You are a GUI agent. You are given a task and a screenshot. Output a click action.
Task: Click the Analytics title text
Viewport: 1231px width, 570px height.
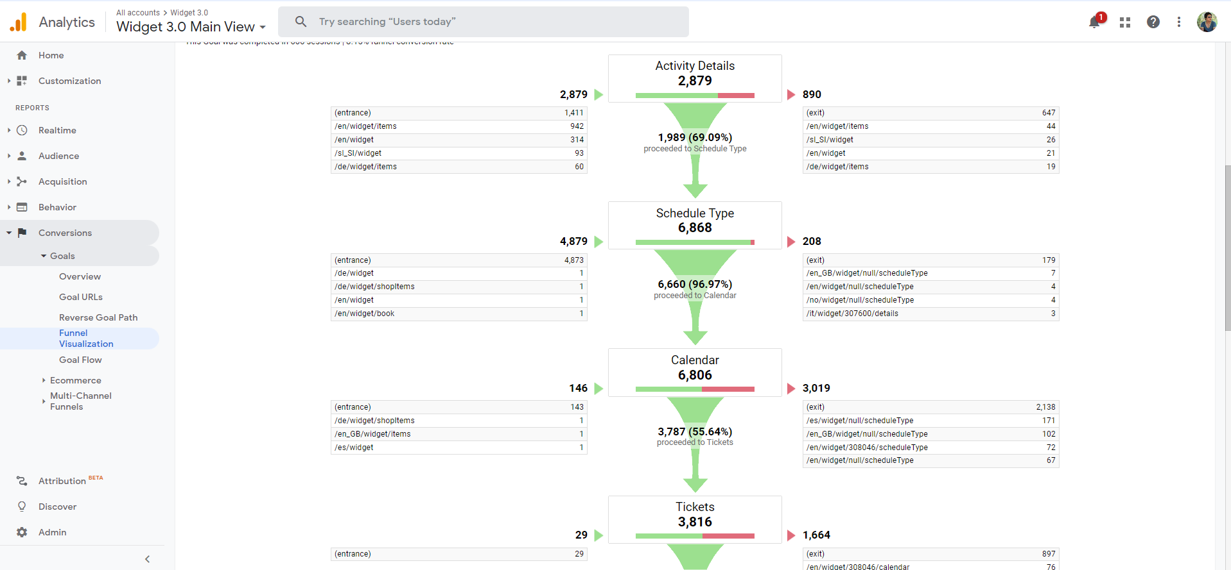pyautogui.click(x=67, y=22)
